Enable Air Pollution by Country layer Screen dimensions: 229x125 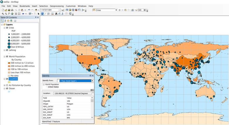click(x=7, y=85)
